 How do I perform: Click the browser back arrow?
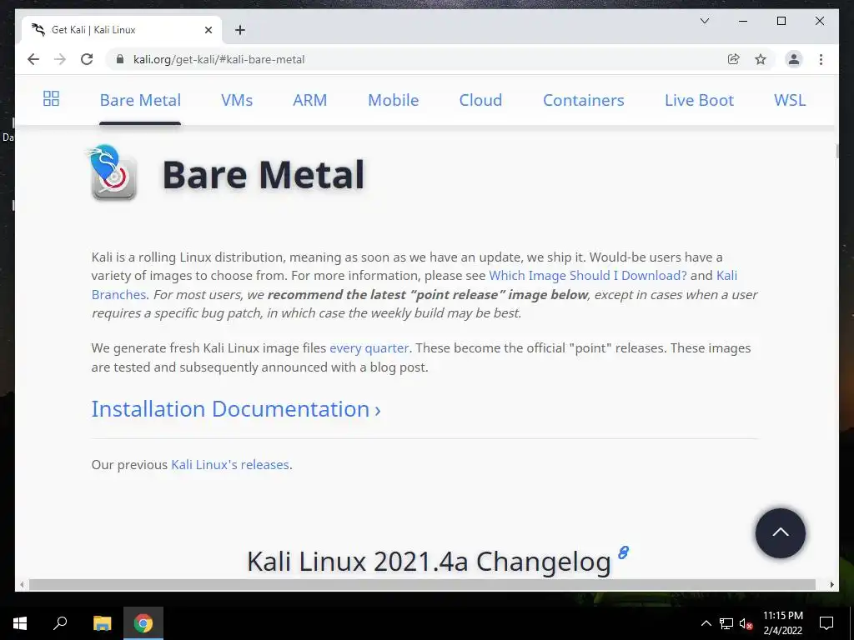(33, 59)
